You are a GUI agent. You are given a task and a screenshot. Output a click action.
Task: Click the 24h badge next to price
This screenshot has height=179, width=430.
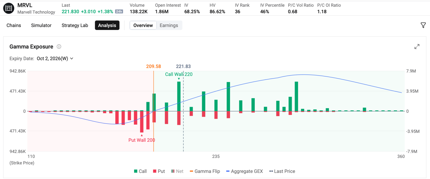119,12
